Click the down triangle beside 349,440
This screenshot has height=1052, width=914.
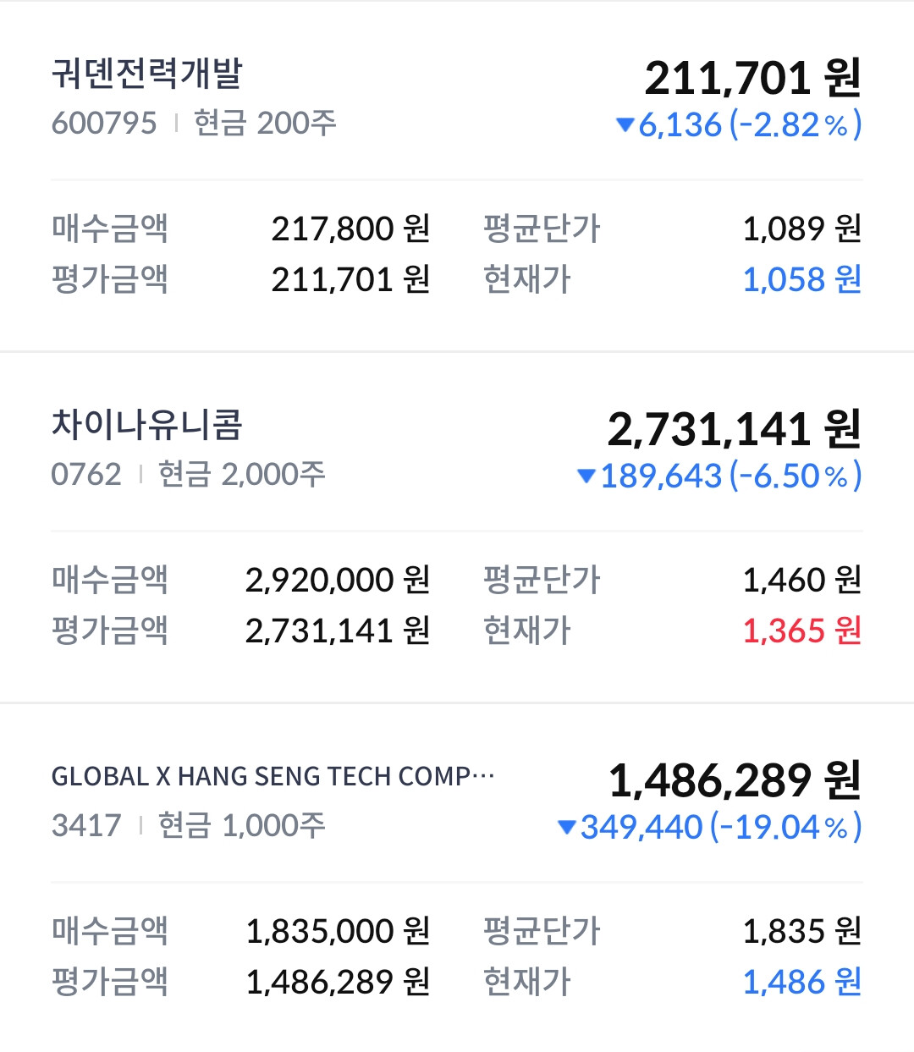tap(567, 828)
